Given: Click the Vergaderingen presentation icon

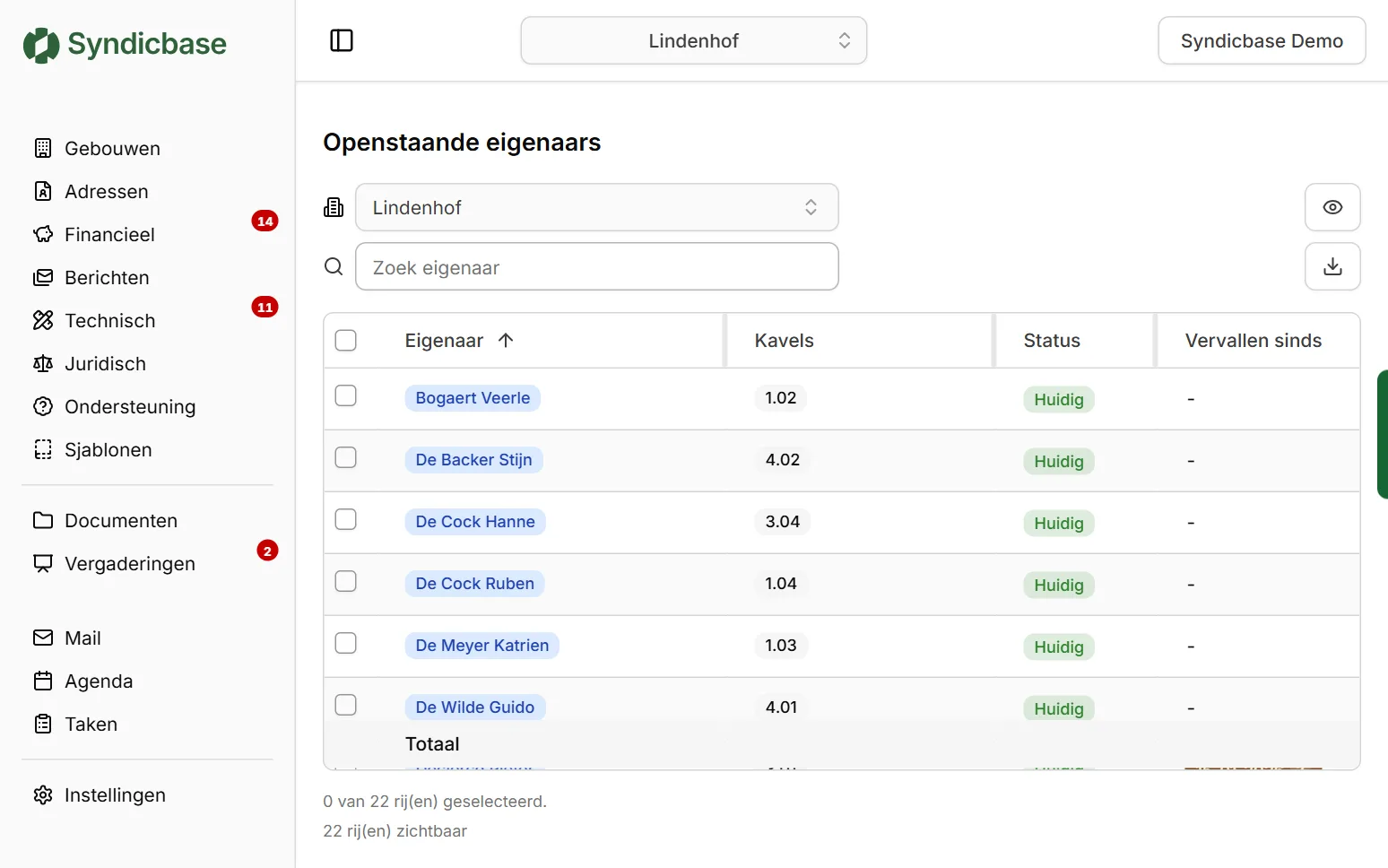Looking at the screenshot, I should point(43,563).
